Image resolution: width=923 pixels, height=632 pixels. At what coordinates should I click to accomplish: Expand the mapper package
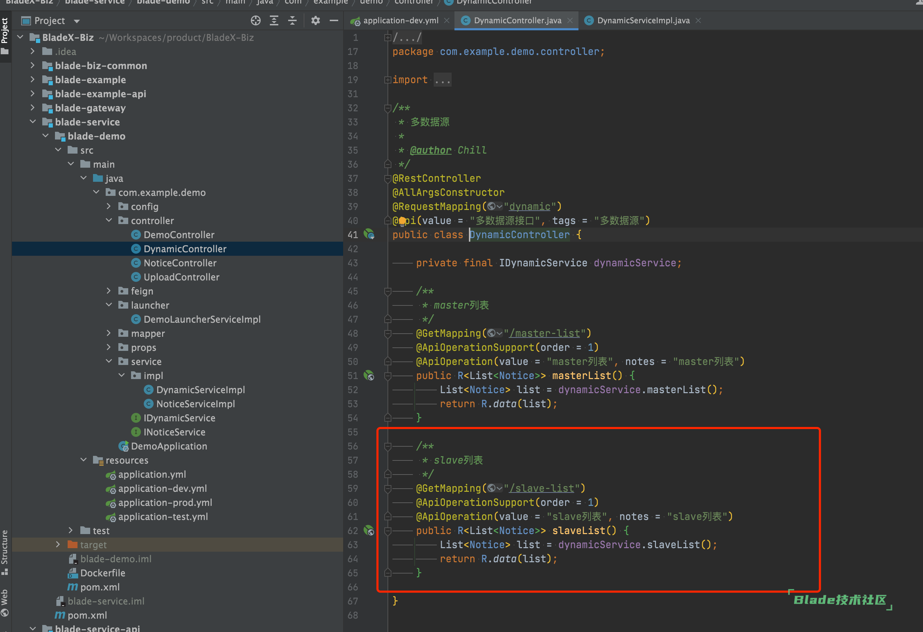pyautogui.click(x=109, y=333)
